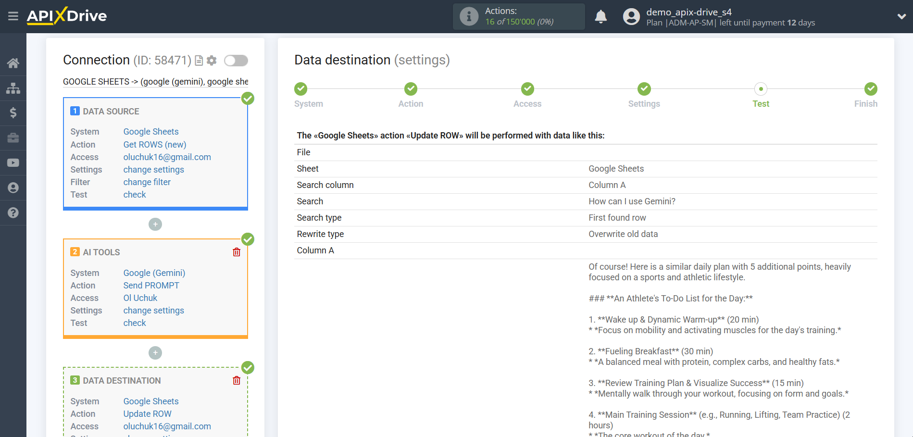The height and width of the screenshot is (437, 913).
Task: Add a step after DATA SOURCE block
Action: click(155, 225)
